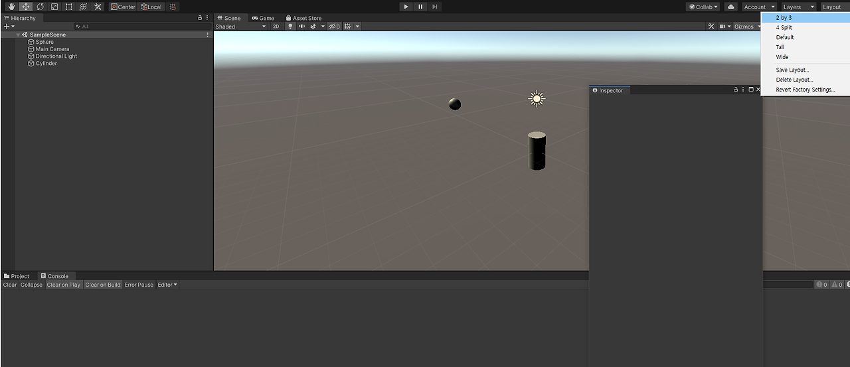Open the Layers dropdown

pyautogui.click(x=798, y=7)
